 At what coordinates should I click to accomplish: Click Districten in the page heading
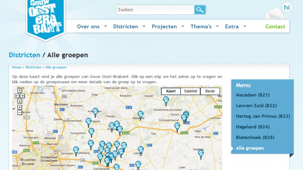coord(24,55)
